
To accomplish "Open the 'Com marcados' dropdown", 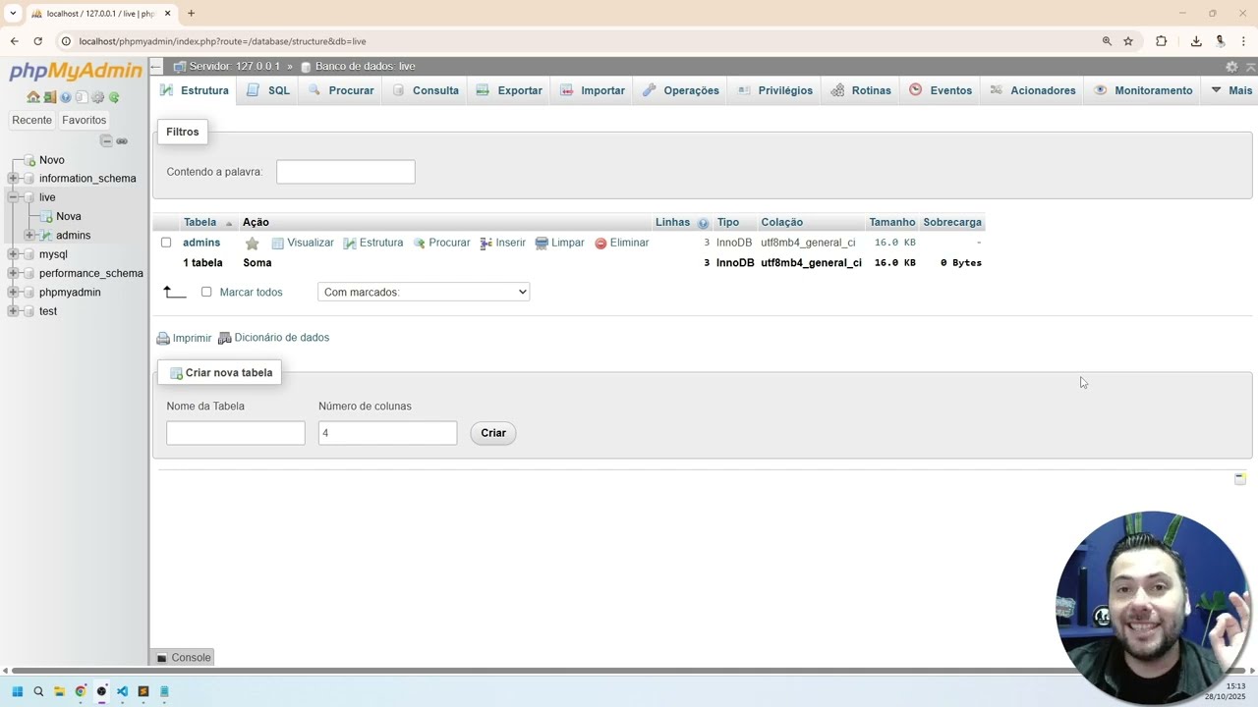I will (x=424, y=292).
